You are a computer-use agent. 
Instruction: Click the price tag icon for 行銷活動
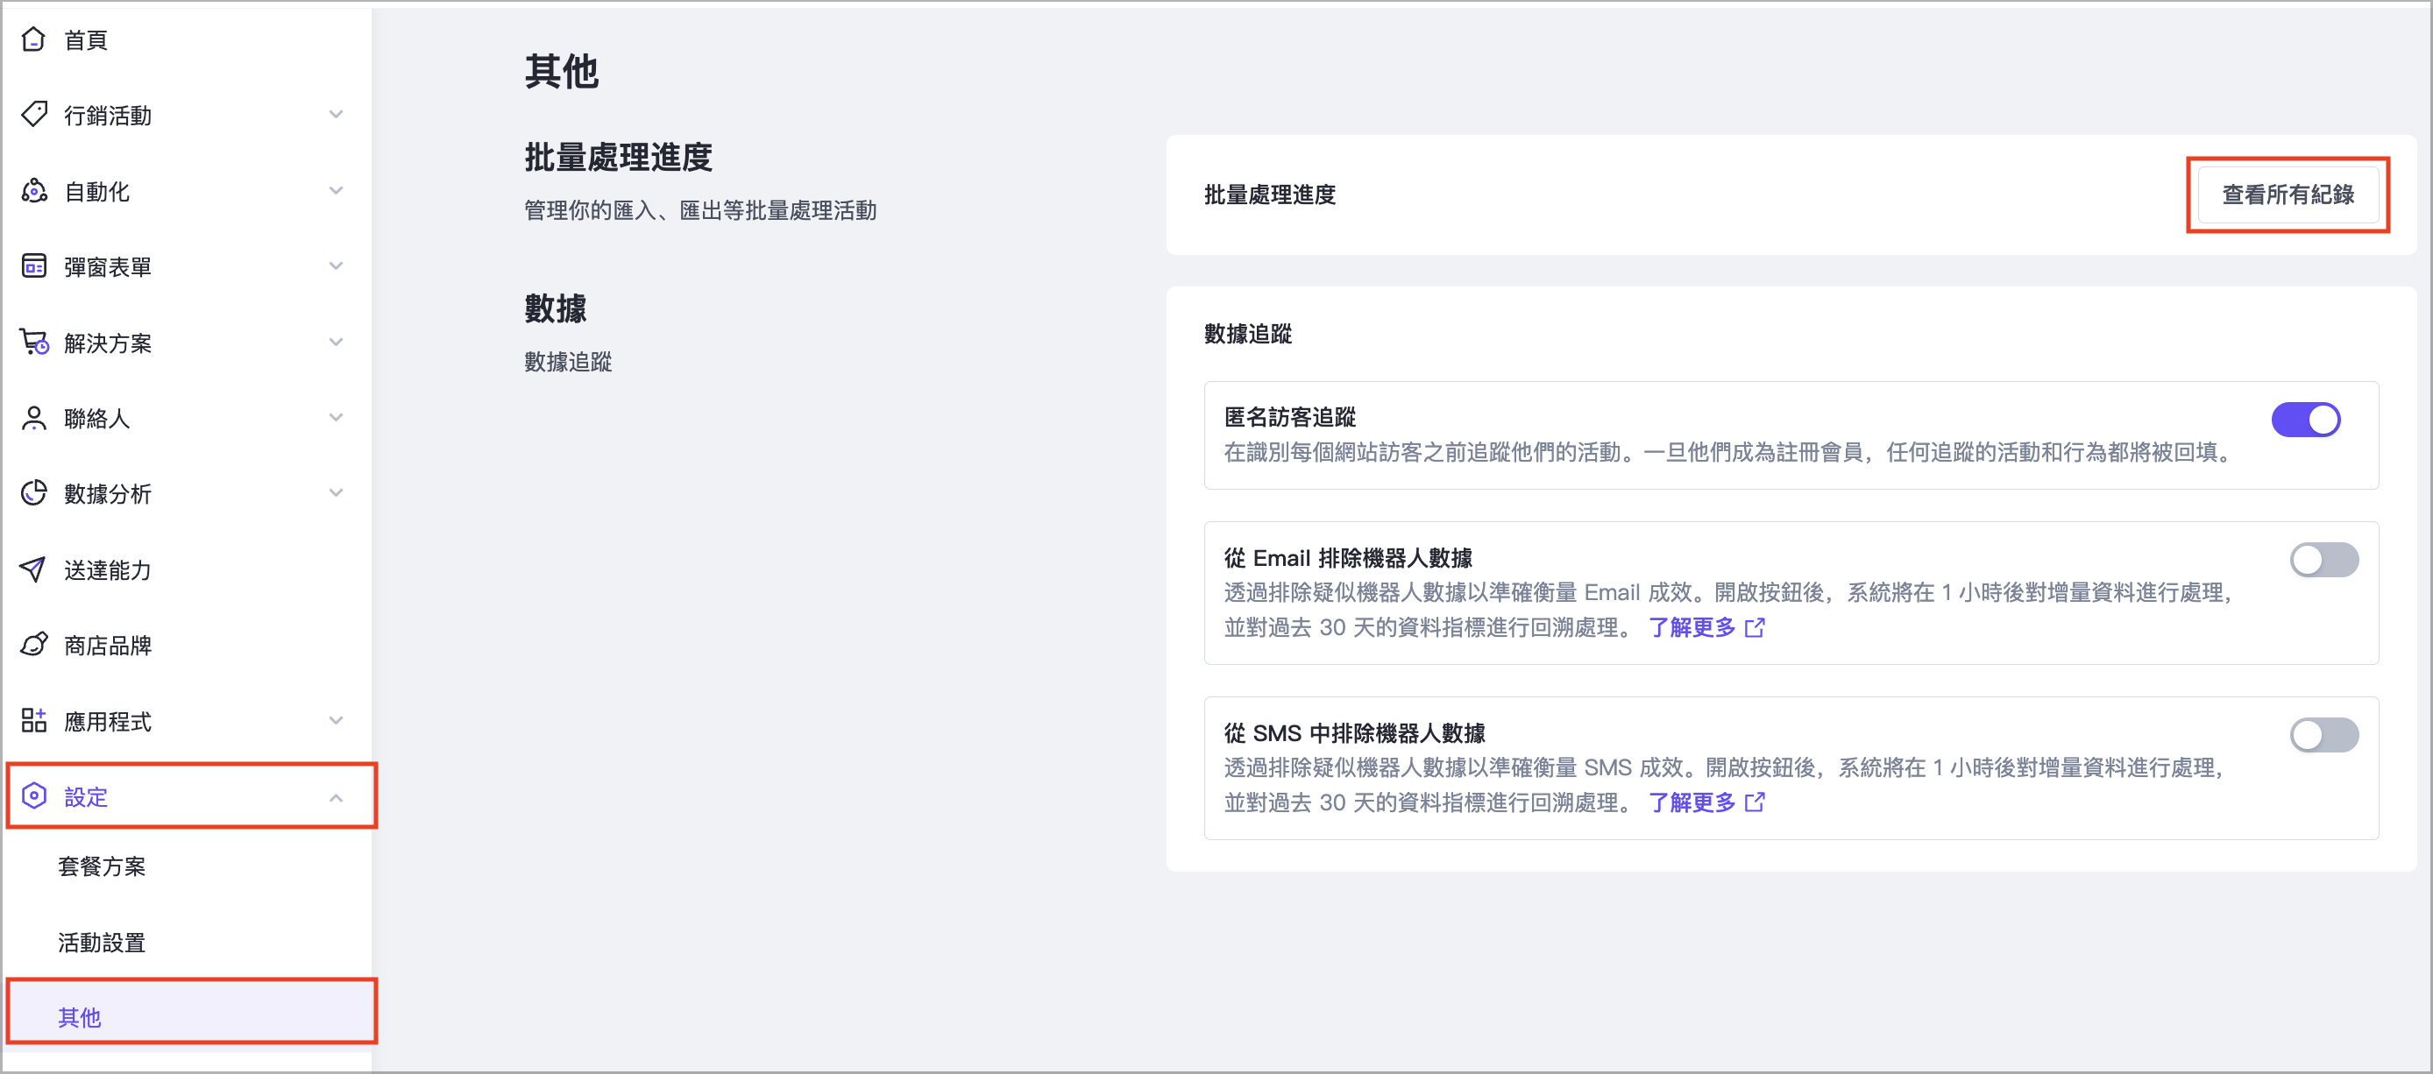pos(34,114)
